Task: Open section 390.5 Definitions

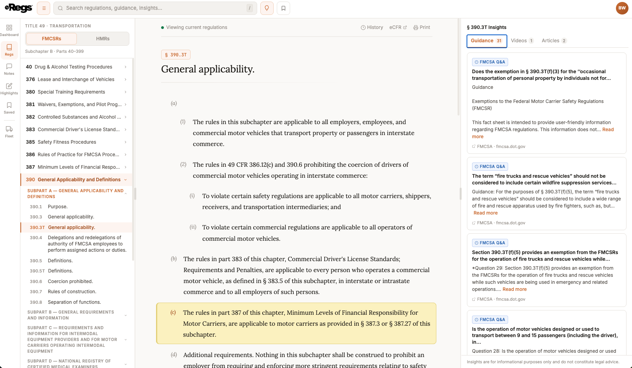Action: pos(76,261)
